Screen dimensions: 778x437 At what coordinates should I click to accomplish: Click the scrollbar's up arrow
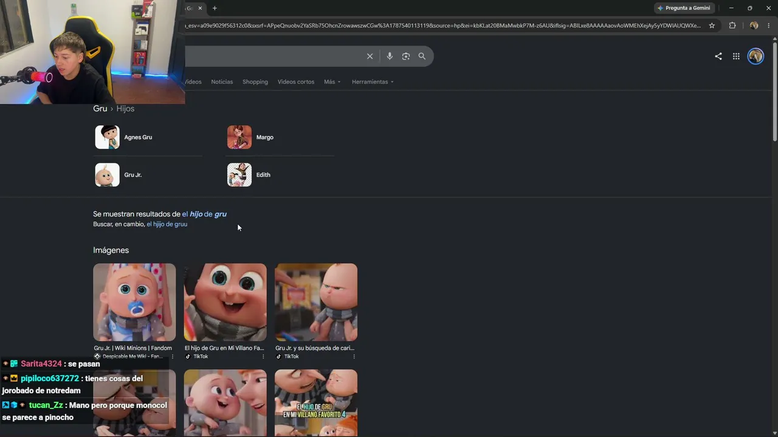[774, 39]
